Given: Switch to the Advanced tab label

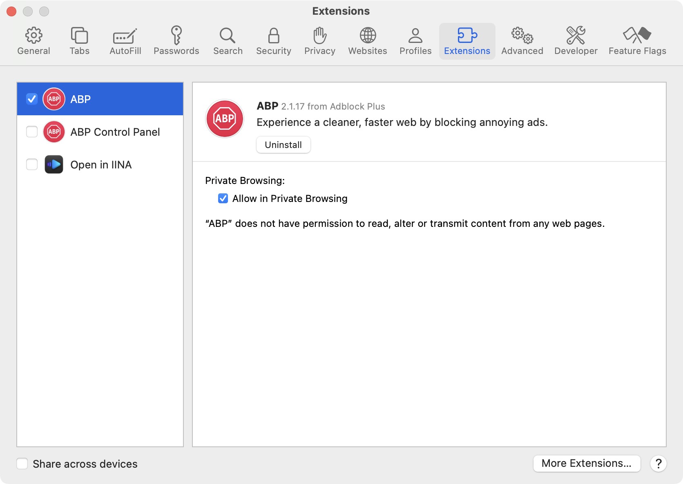Looking at the screenshot, I should coord(522,51).
